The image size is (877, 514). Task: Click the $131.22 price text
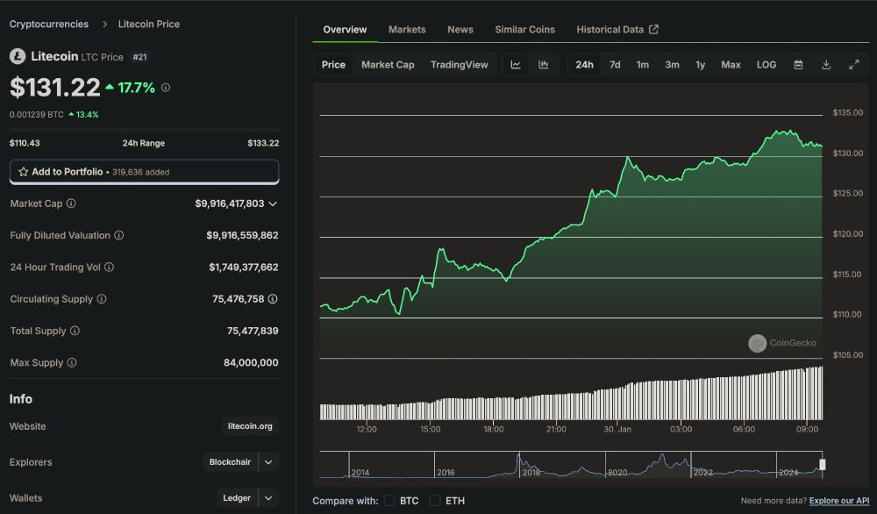[x=54, y=87]
